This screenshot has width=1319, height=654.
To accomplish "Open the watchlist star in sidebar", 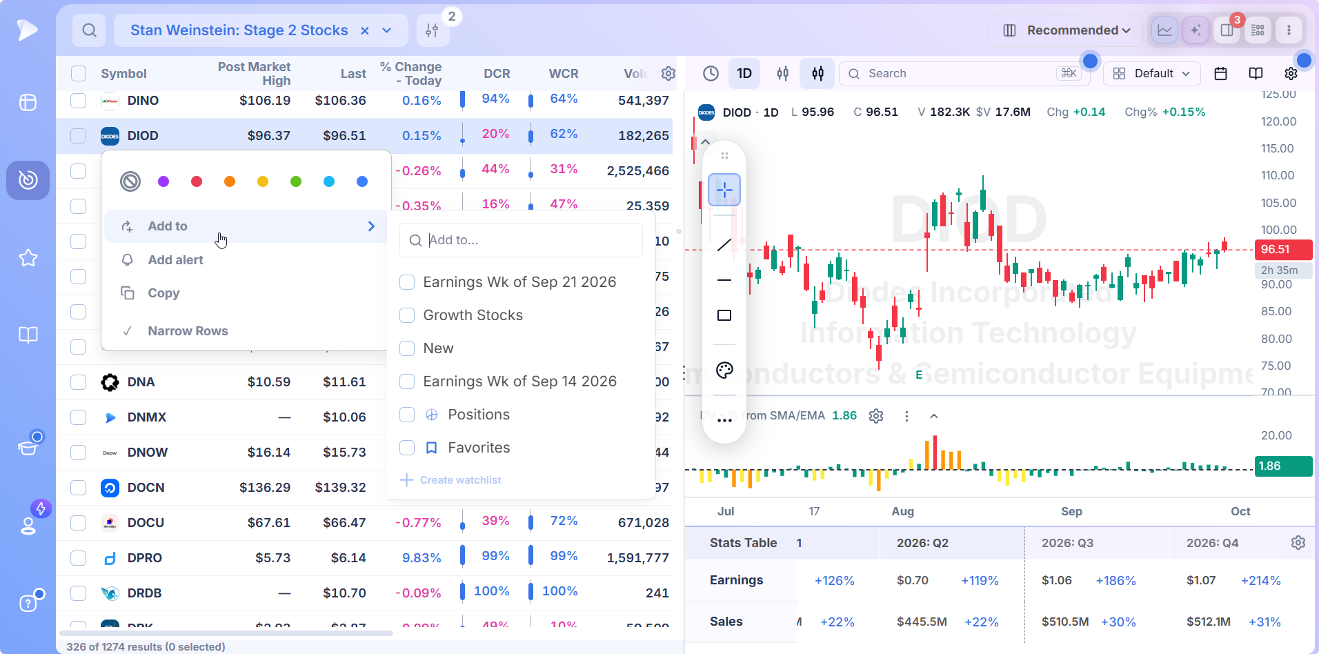I will (28, 258).
